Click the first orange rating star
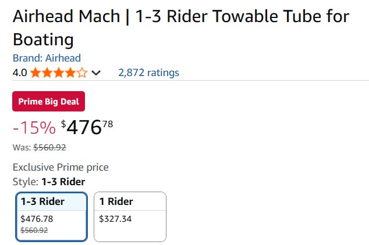Viewport: 369px width, 245px height. (36, 73)
